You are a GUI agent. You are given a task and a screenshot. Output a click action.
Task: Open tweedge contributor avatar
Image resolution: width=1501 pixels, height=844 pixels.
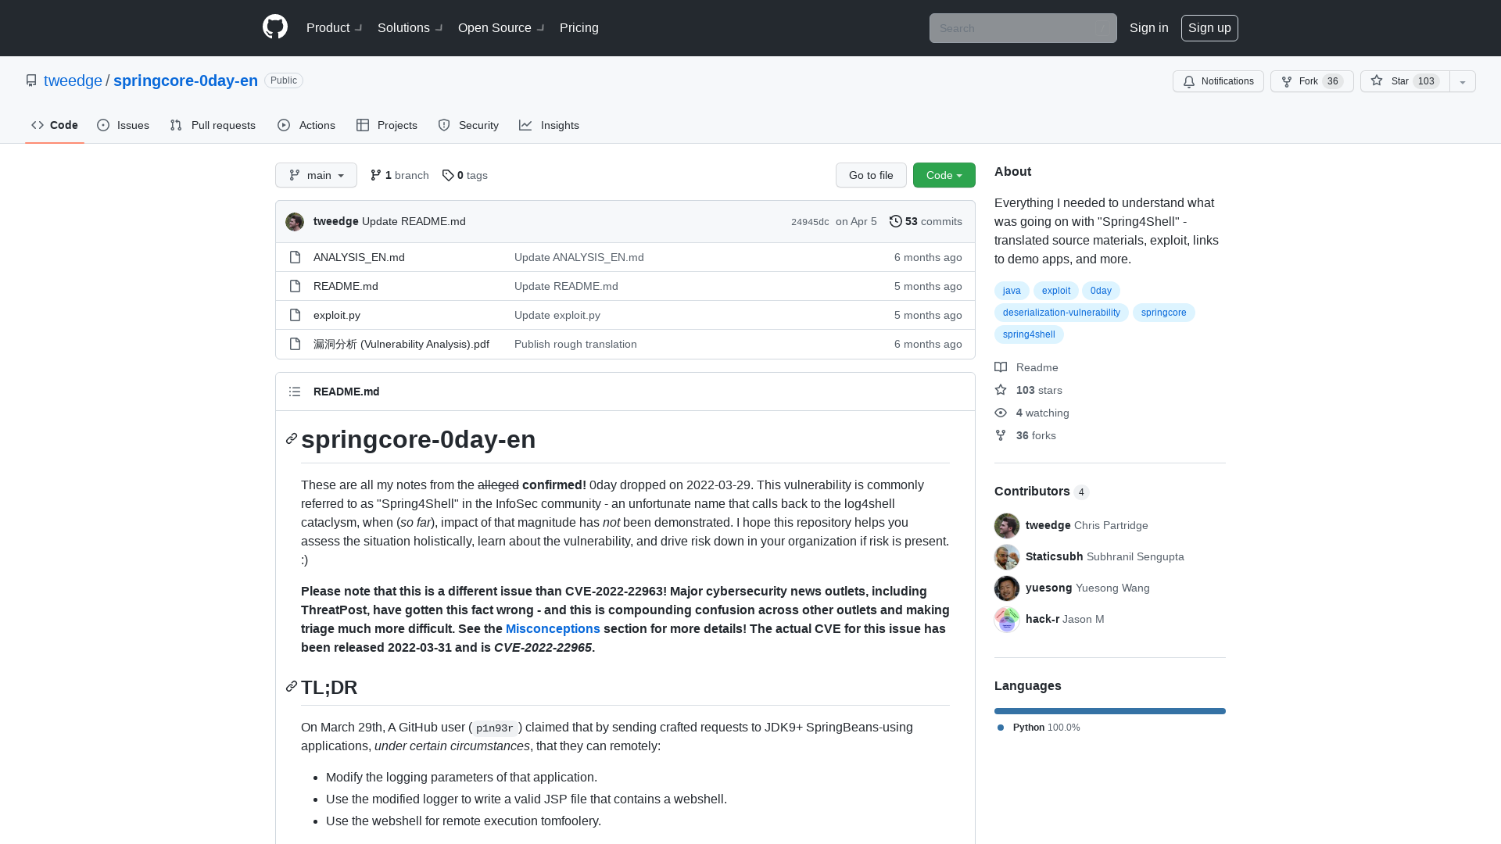(x=1007, y=526)
